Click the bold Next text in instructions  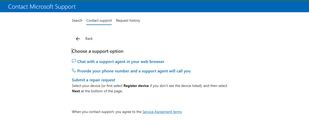(76, 91)
